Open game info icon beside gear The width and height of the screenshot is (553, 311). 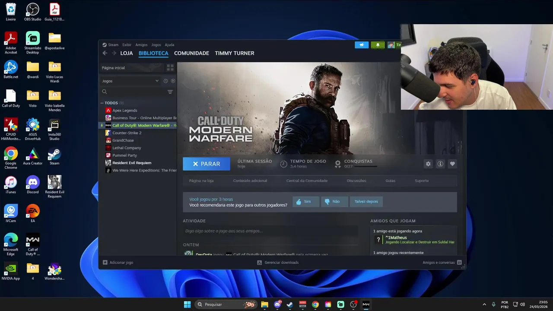440,164
